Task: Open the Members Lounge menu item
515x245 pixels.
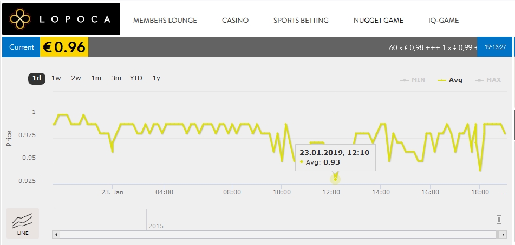Action: click(165, 21)
